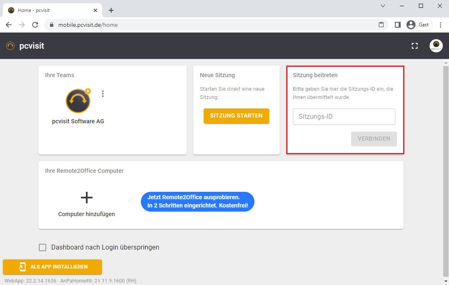Click the browser back arrow

tap(9, 25)
